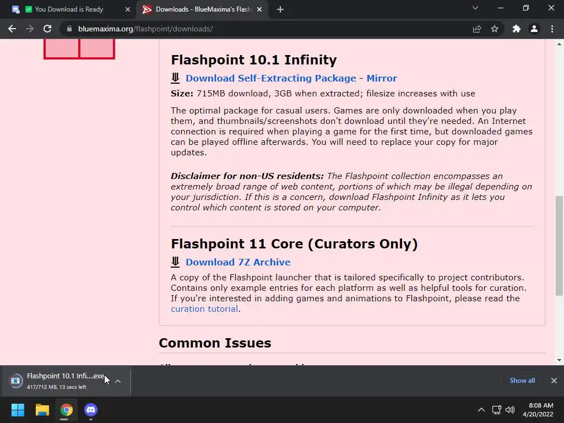Screen dimensions: 564x423
Task: Click the page vertical scrollbar thumb
Action: pos(559,246)
